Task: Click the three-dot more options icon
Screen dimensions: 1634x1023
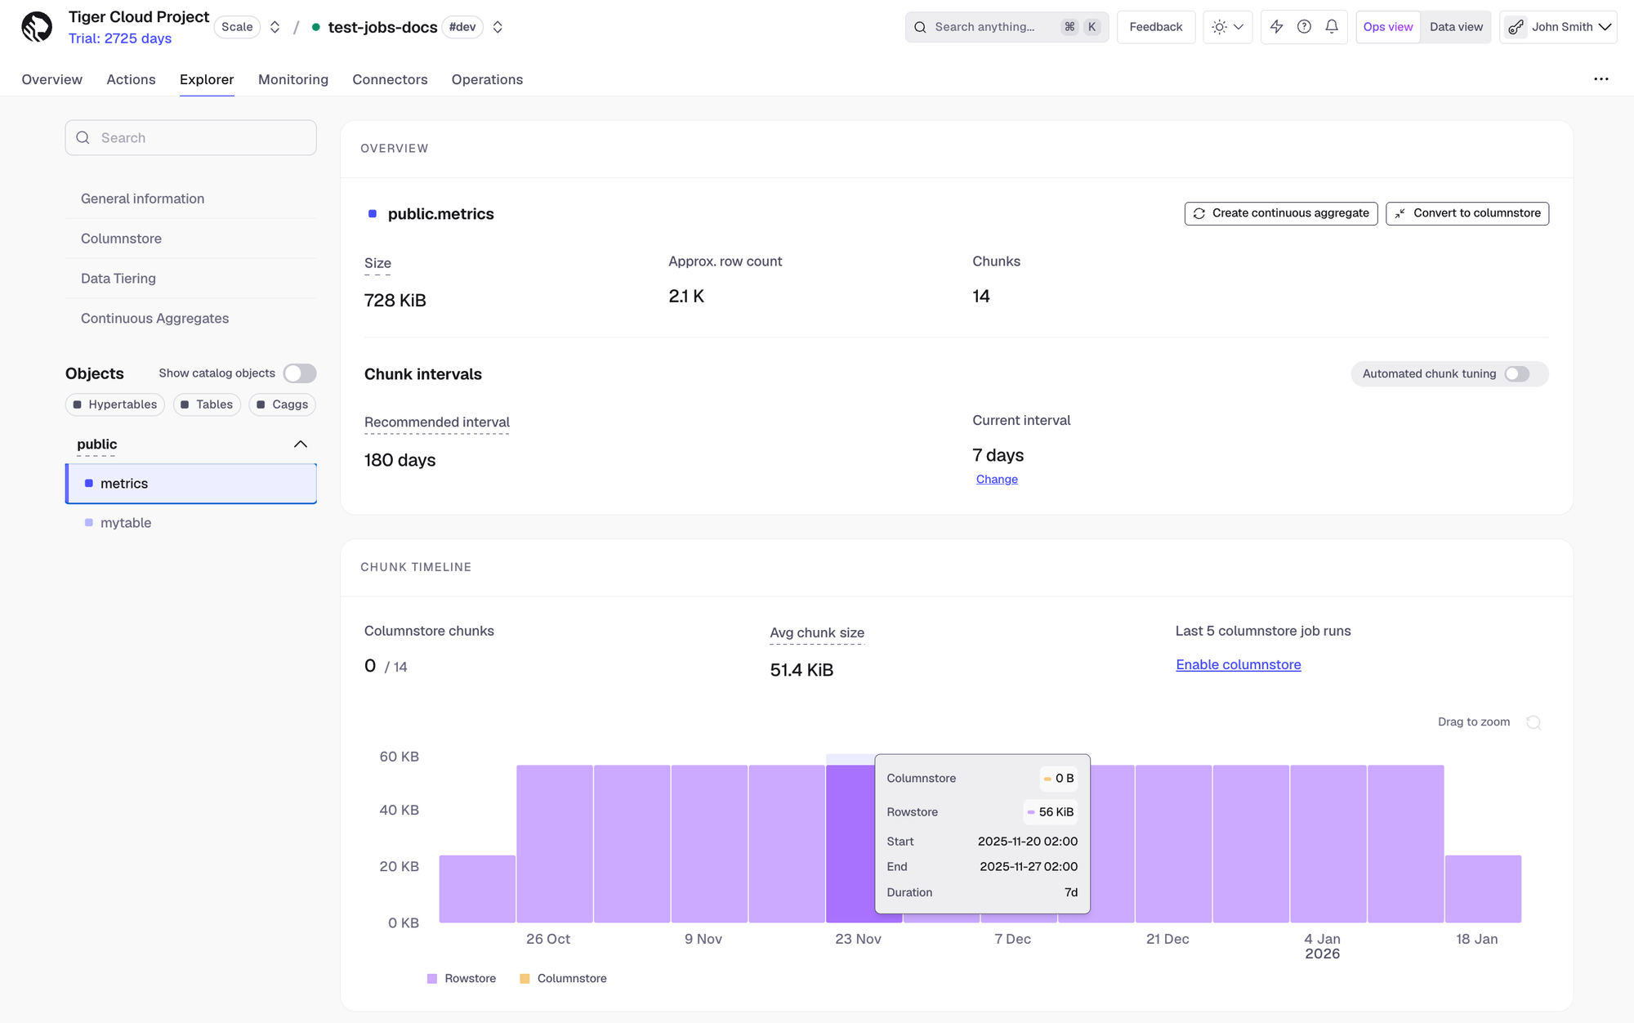Action: (1601, 79)
